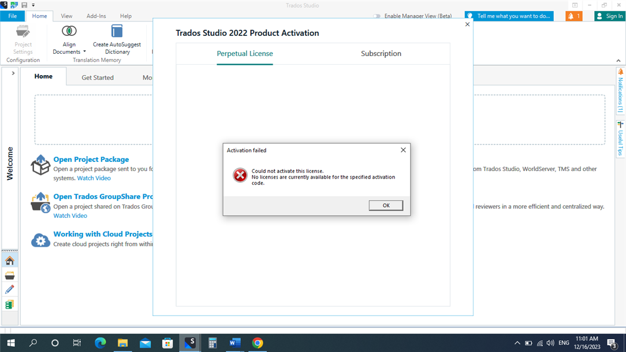626x352 pixels.
Task: Open the Help ribbon tab
Action: pos(126,16)
